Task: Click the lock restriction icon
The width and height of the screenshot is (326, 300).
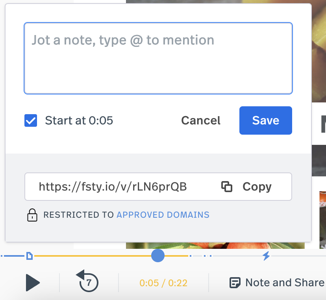Action: click(32, 215)
